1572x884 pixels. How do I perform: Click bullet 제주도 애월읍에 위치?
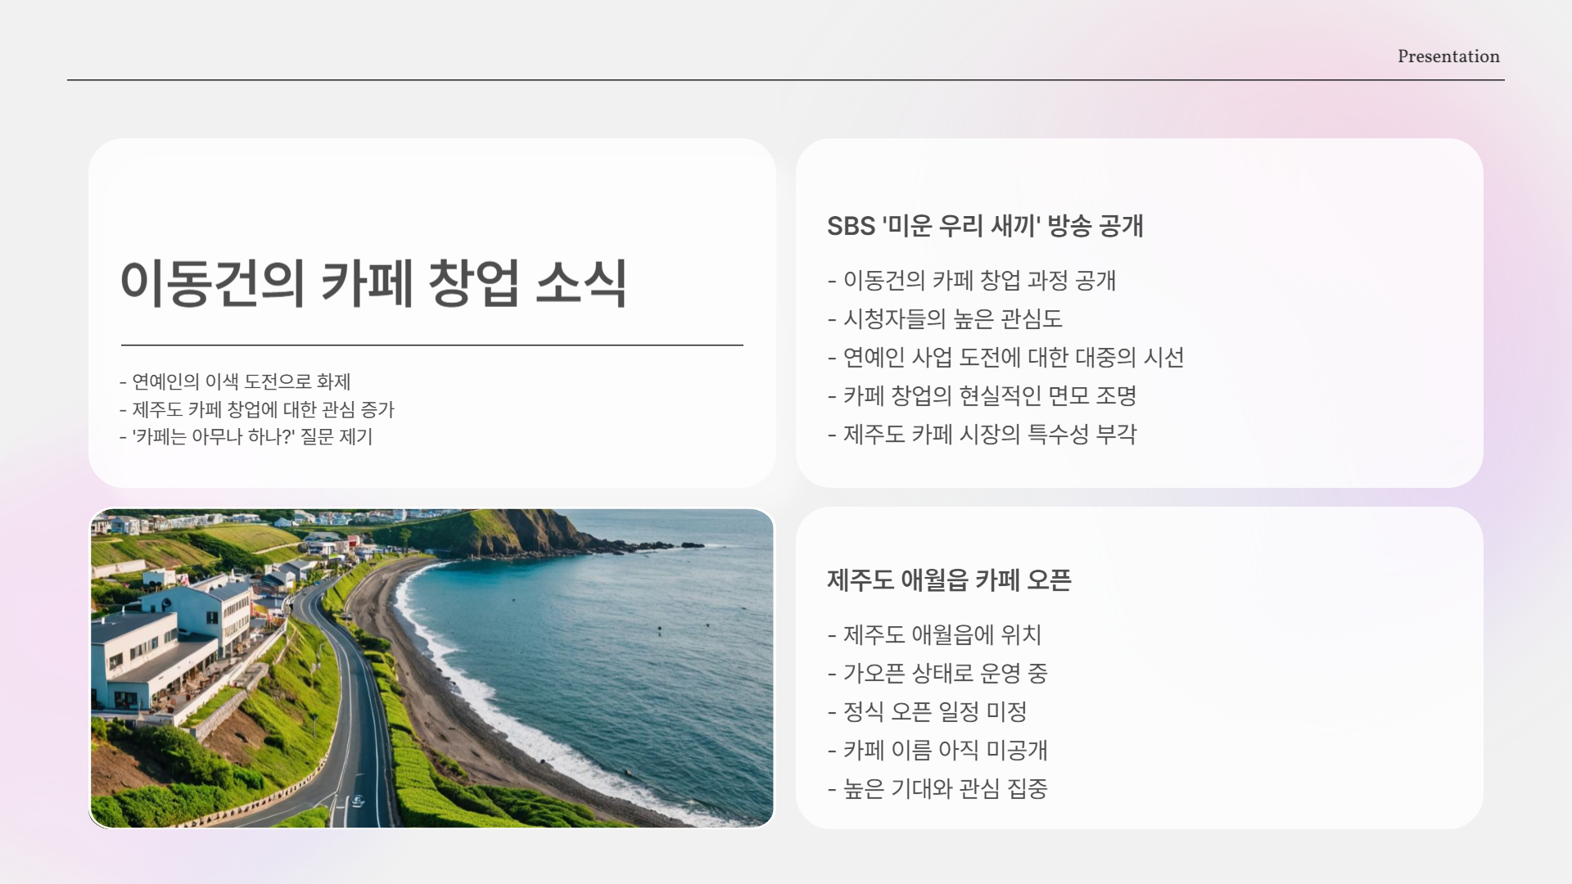click(x=934, y=635)
